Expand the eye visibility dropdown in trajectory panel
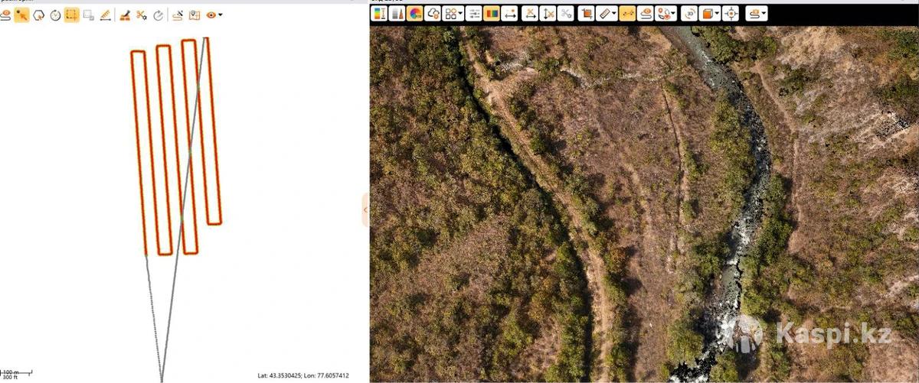This screenshot has width=919, height=383. click(221, 15)
